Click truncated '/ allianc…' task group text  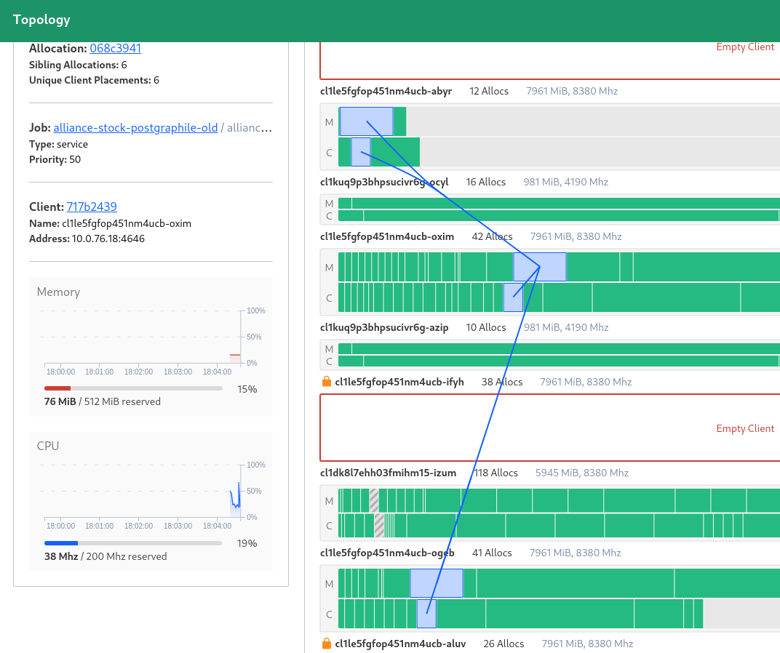[246, 128]
